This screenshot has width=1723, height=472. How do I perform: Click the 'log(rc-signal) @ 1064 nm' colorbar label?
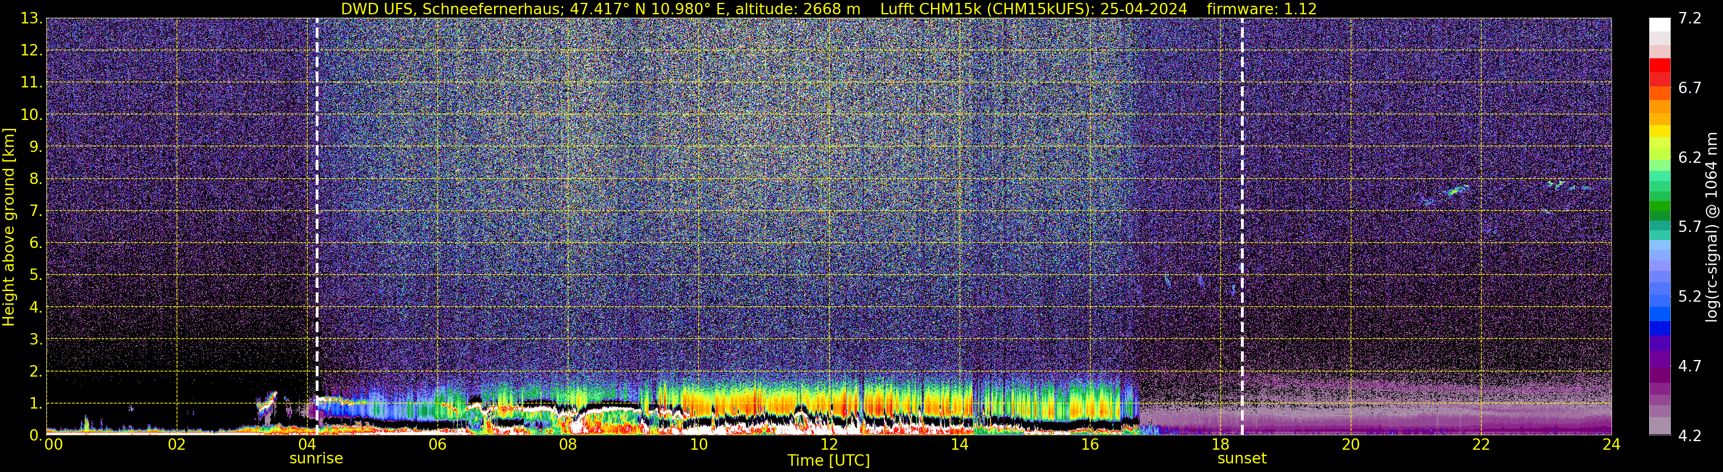coord(1711,227)
